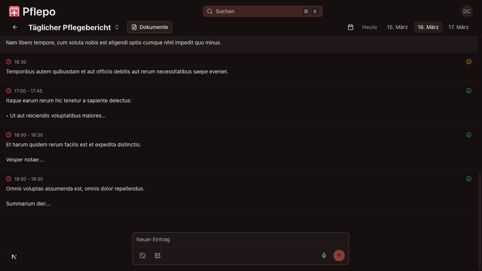Click the add image icon
482x271 pixels.
pyautogui.click(x=158, y=256)
